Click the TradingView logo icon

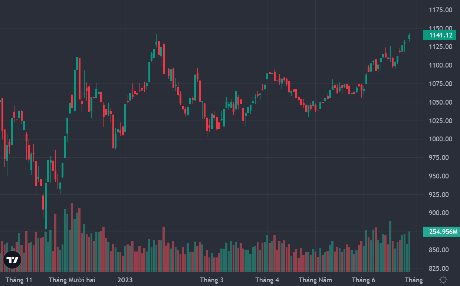(12, 260)
